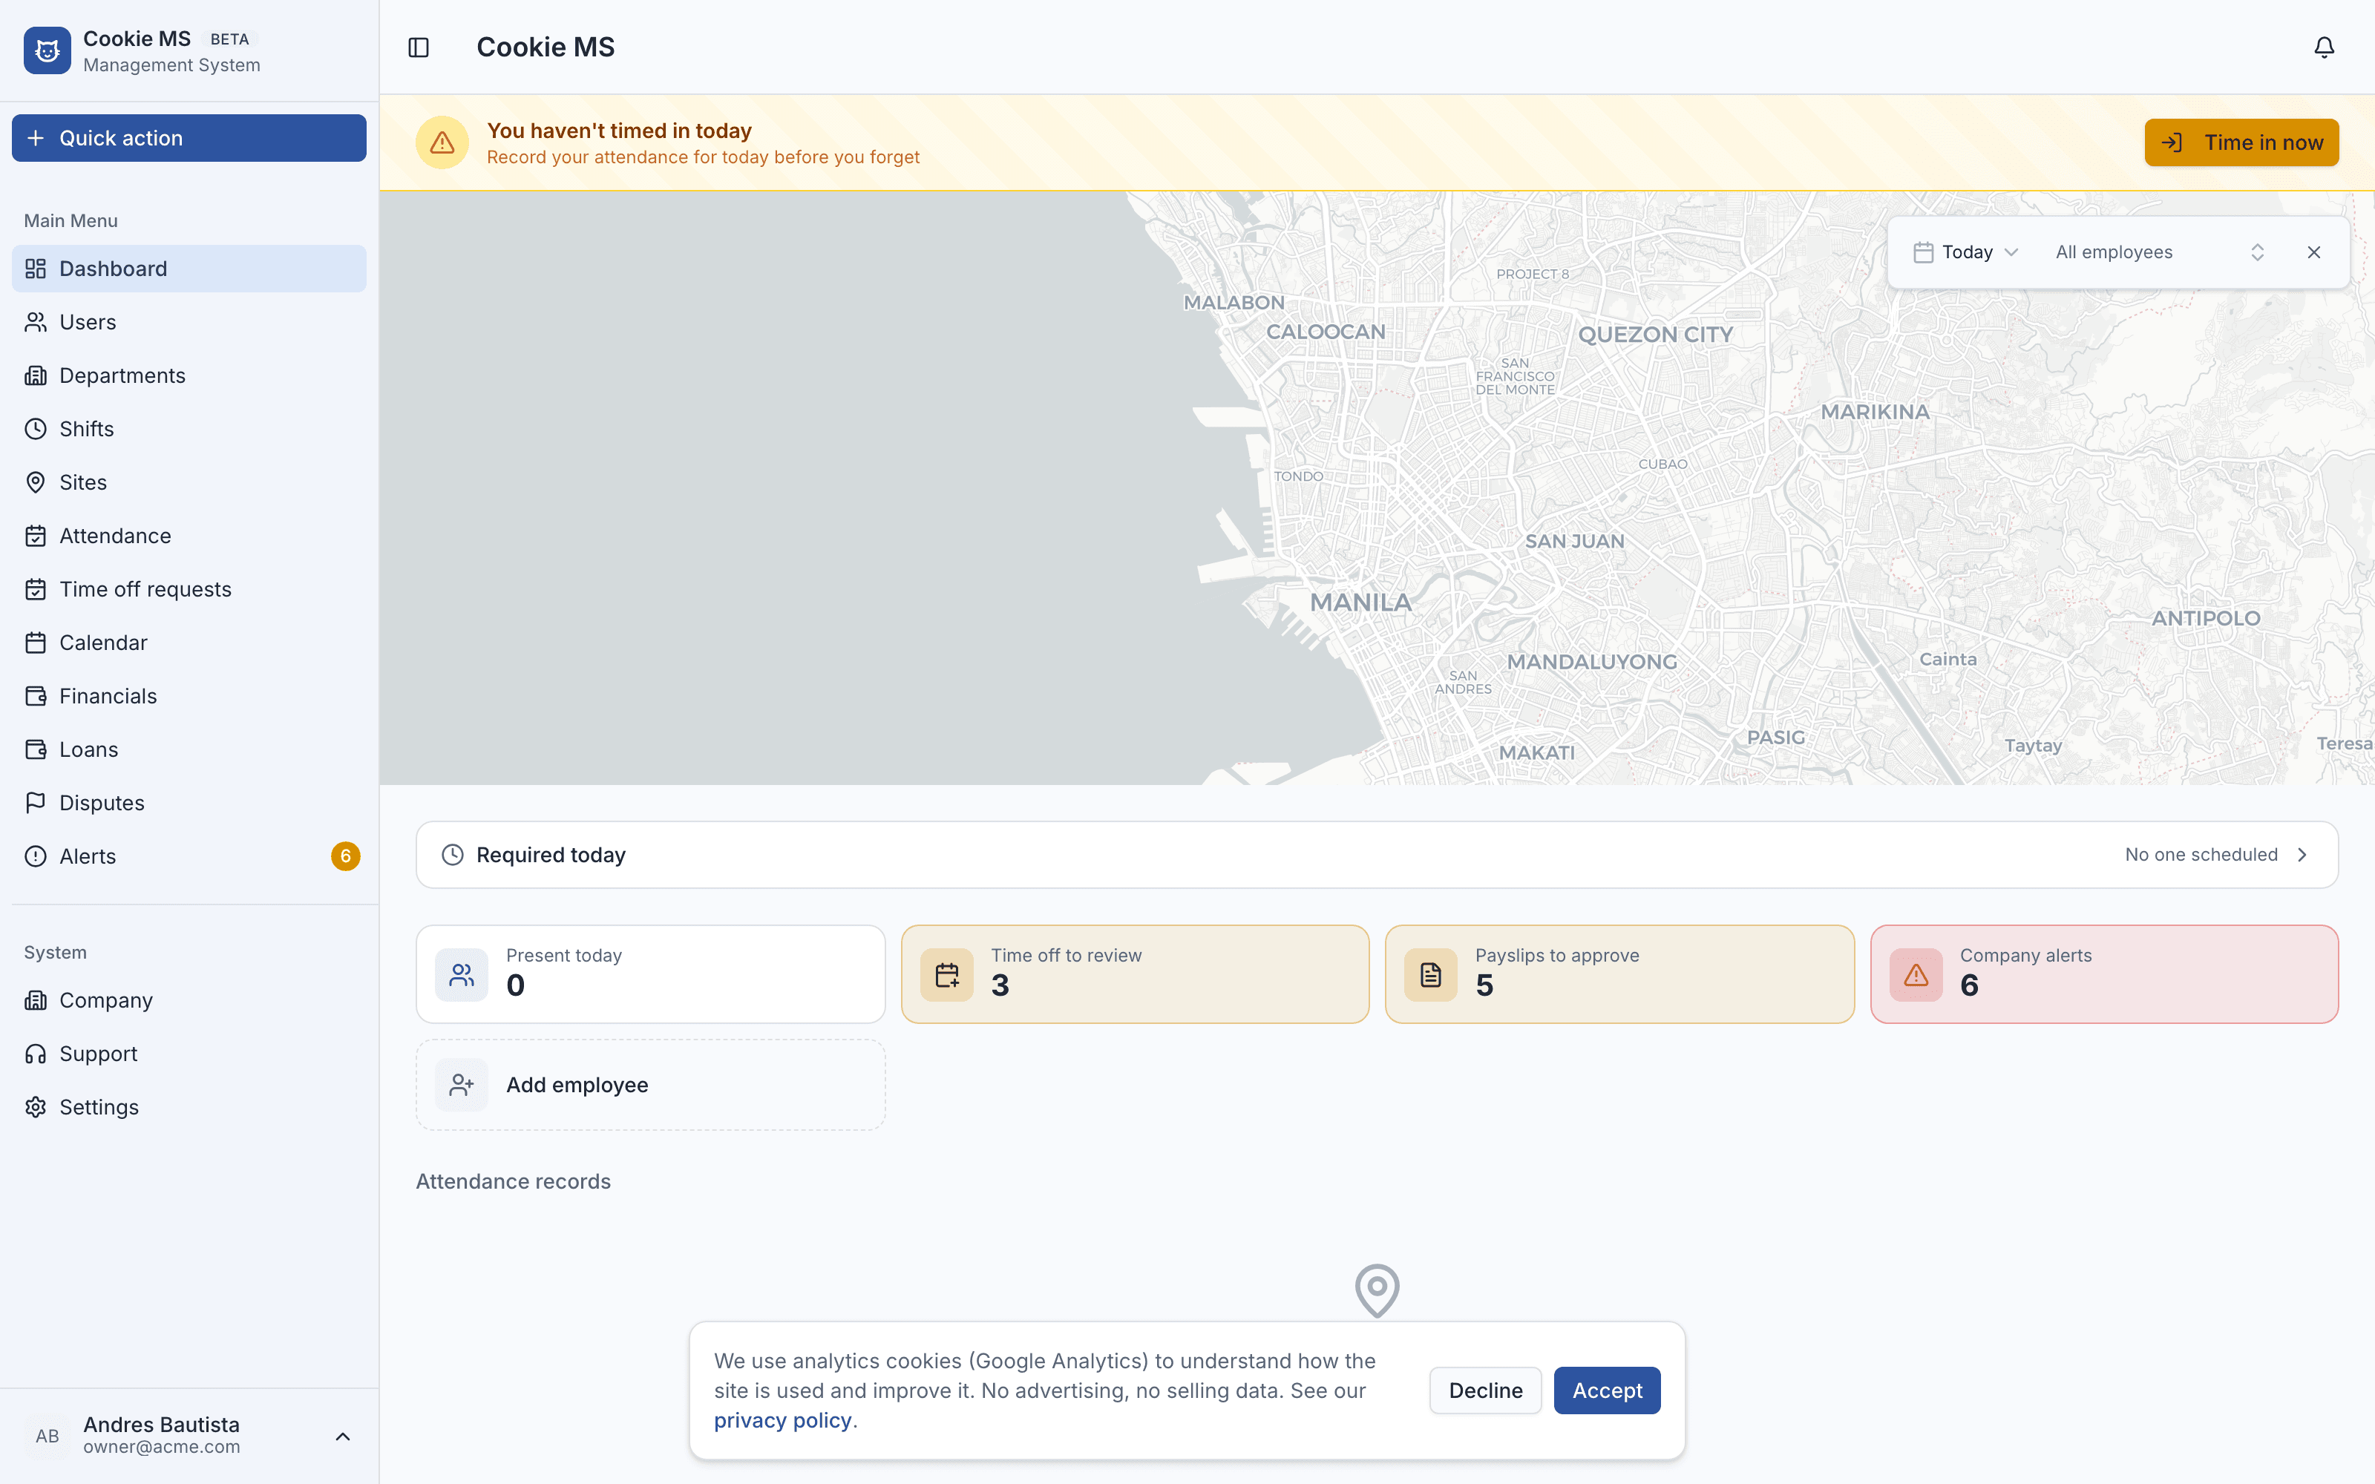
Task: Click the Company alerts warning icon
Action: 1916,974
